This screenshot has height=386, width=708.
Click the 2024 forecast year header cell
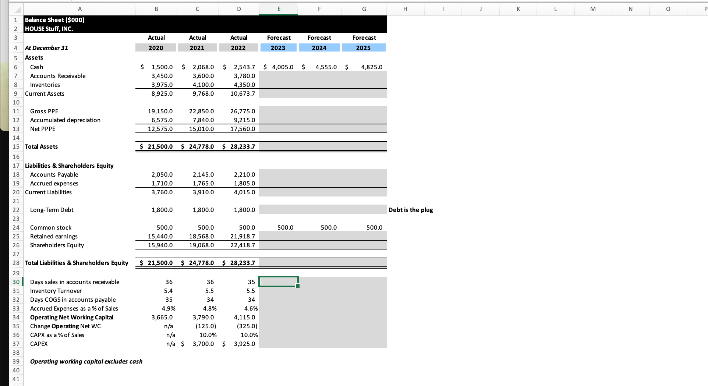tap(319, 48)
